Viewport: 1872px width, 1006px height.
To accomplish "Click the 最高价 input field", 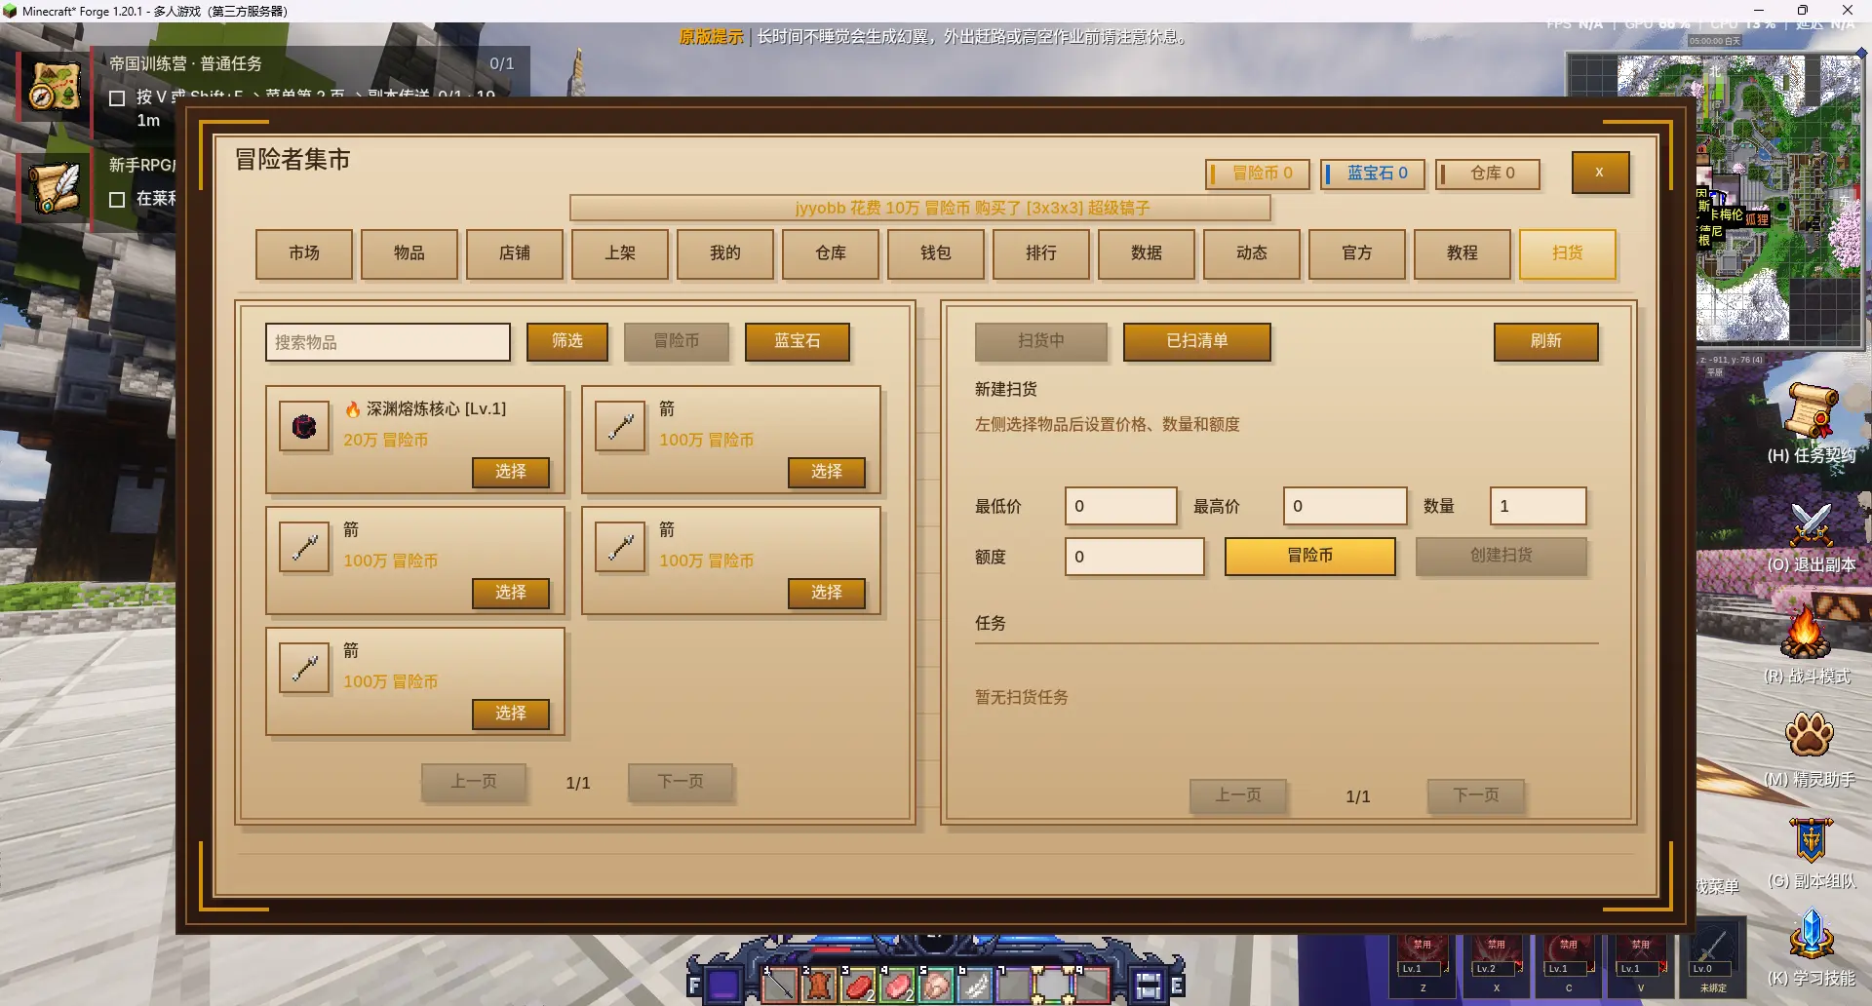I will tap(1345, 506).
